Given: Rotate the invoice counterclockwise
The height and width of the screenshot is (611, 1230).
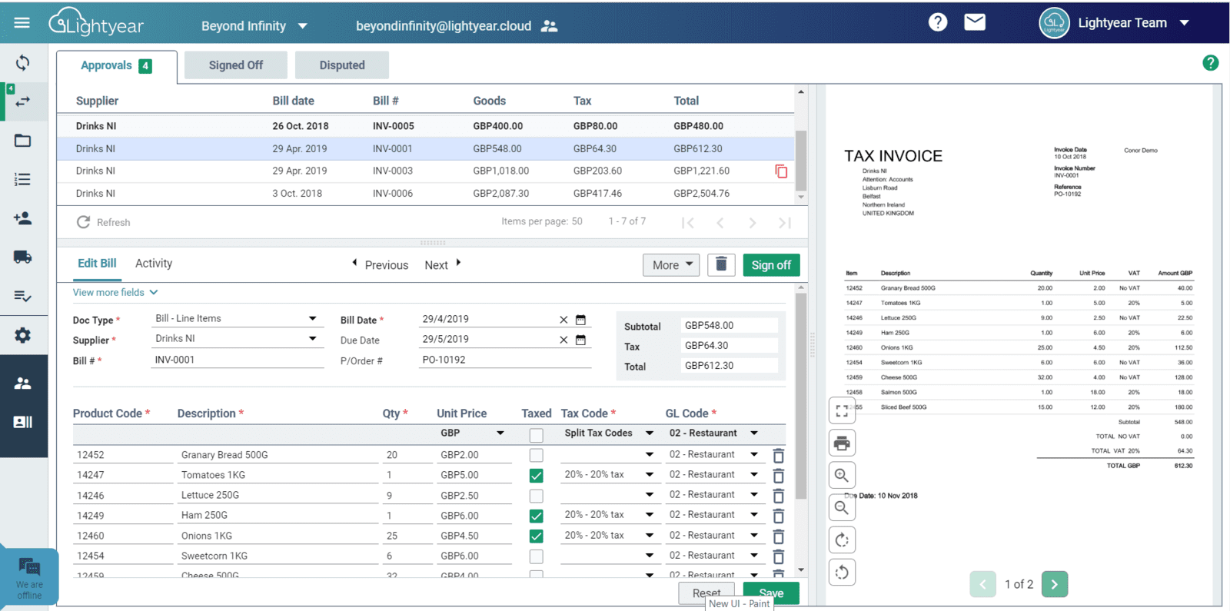Looking at the screenshot, I should tap(842, 573).
